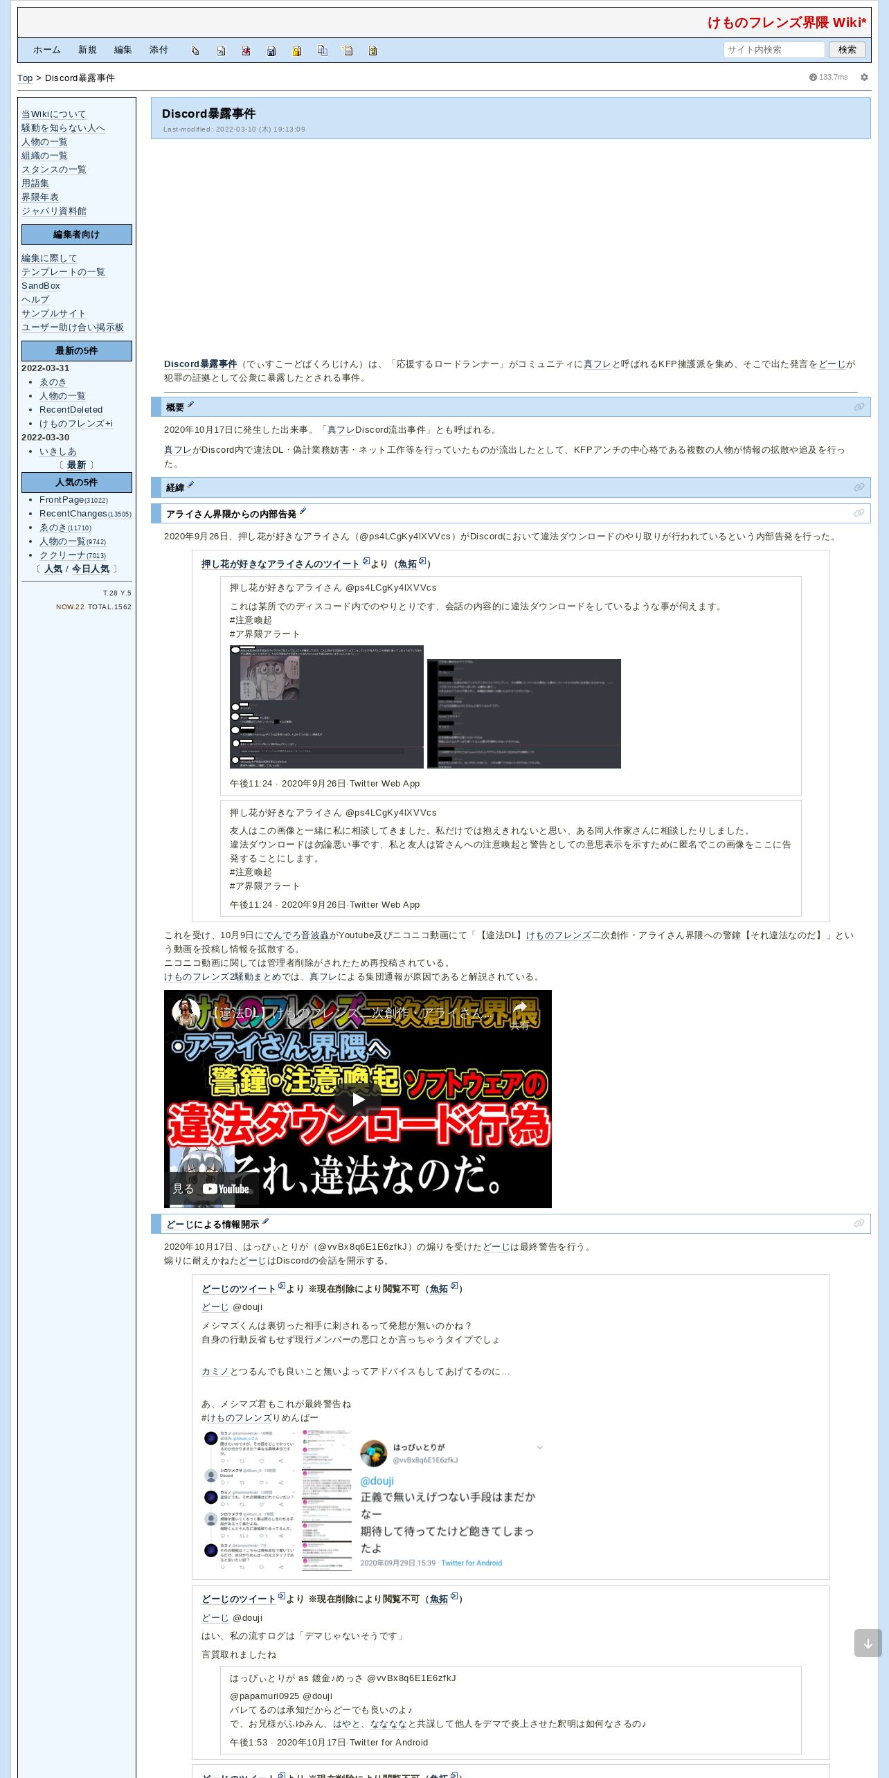Open はやと link in quoted tweet
The height and width of the screenshot is (1778, 889).
[x=347, y=1724]
